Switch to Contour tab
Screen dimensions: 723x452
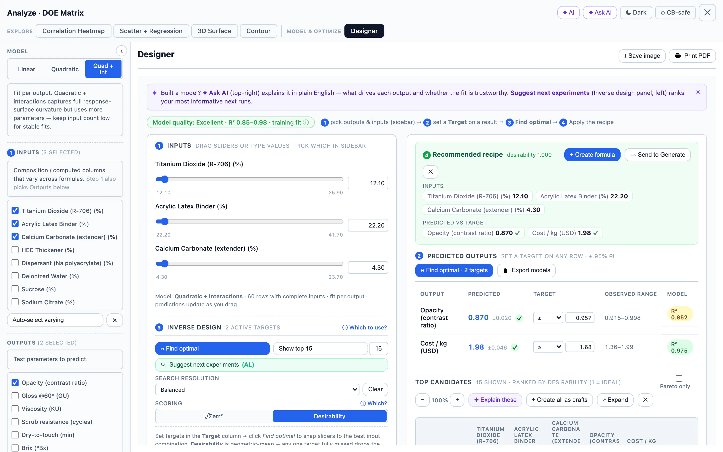tap(258, 31)
